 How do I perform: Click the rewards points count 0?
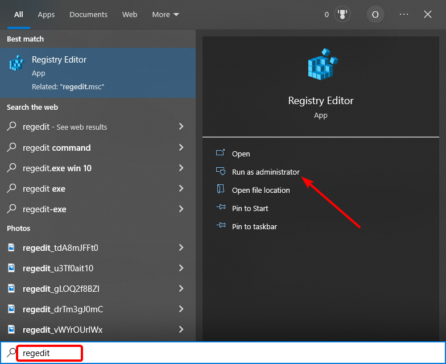[x=327, y=15]
